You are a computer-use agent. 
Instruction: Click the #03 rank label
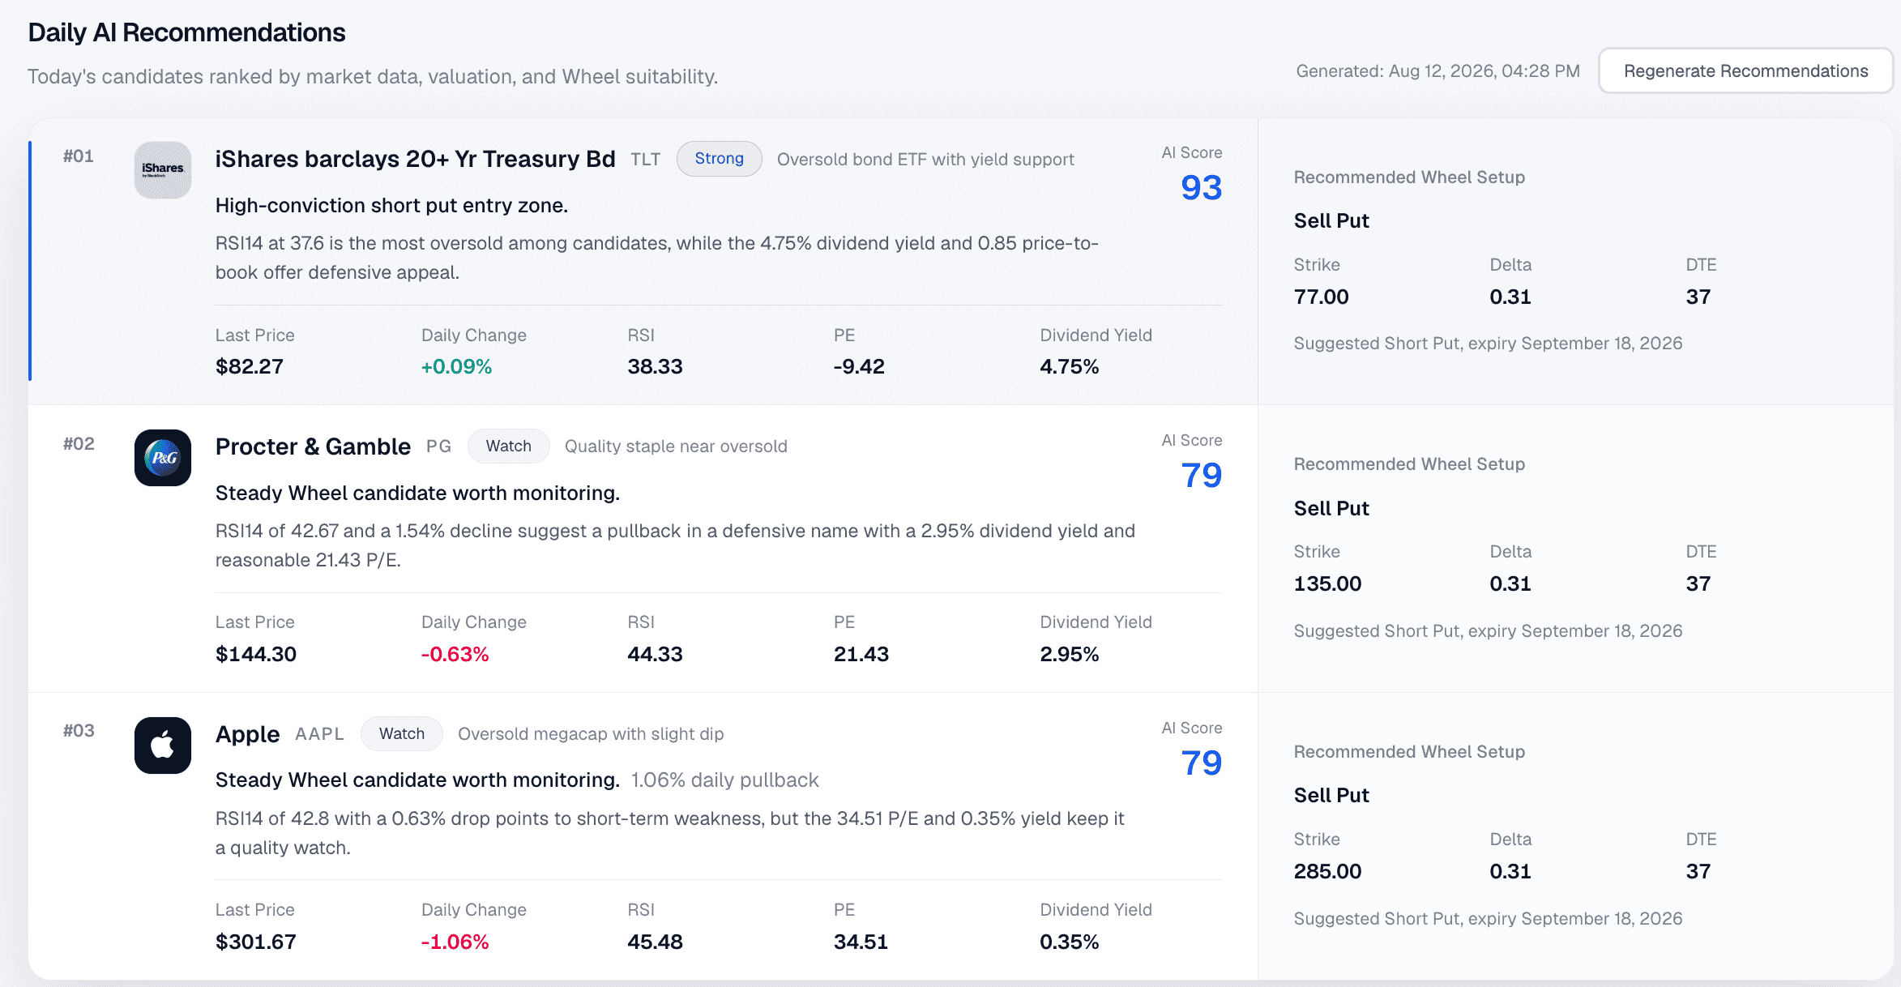pos(79,731)
